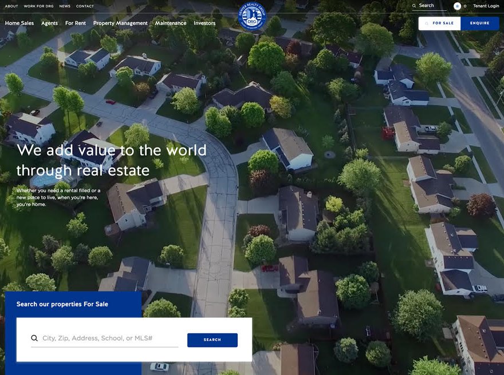The height and width of the screenshot is (375, 504).
Task: Select Home Sales in main menu
Action: point(19,23)
